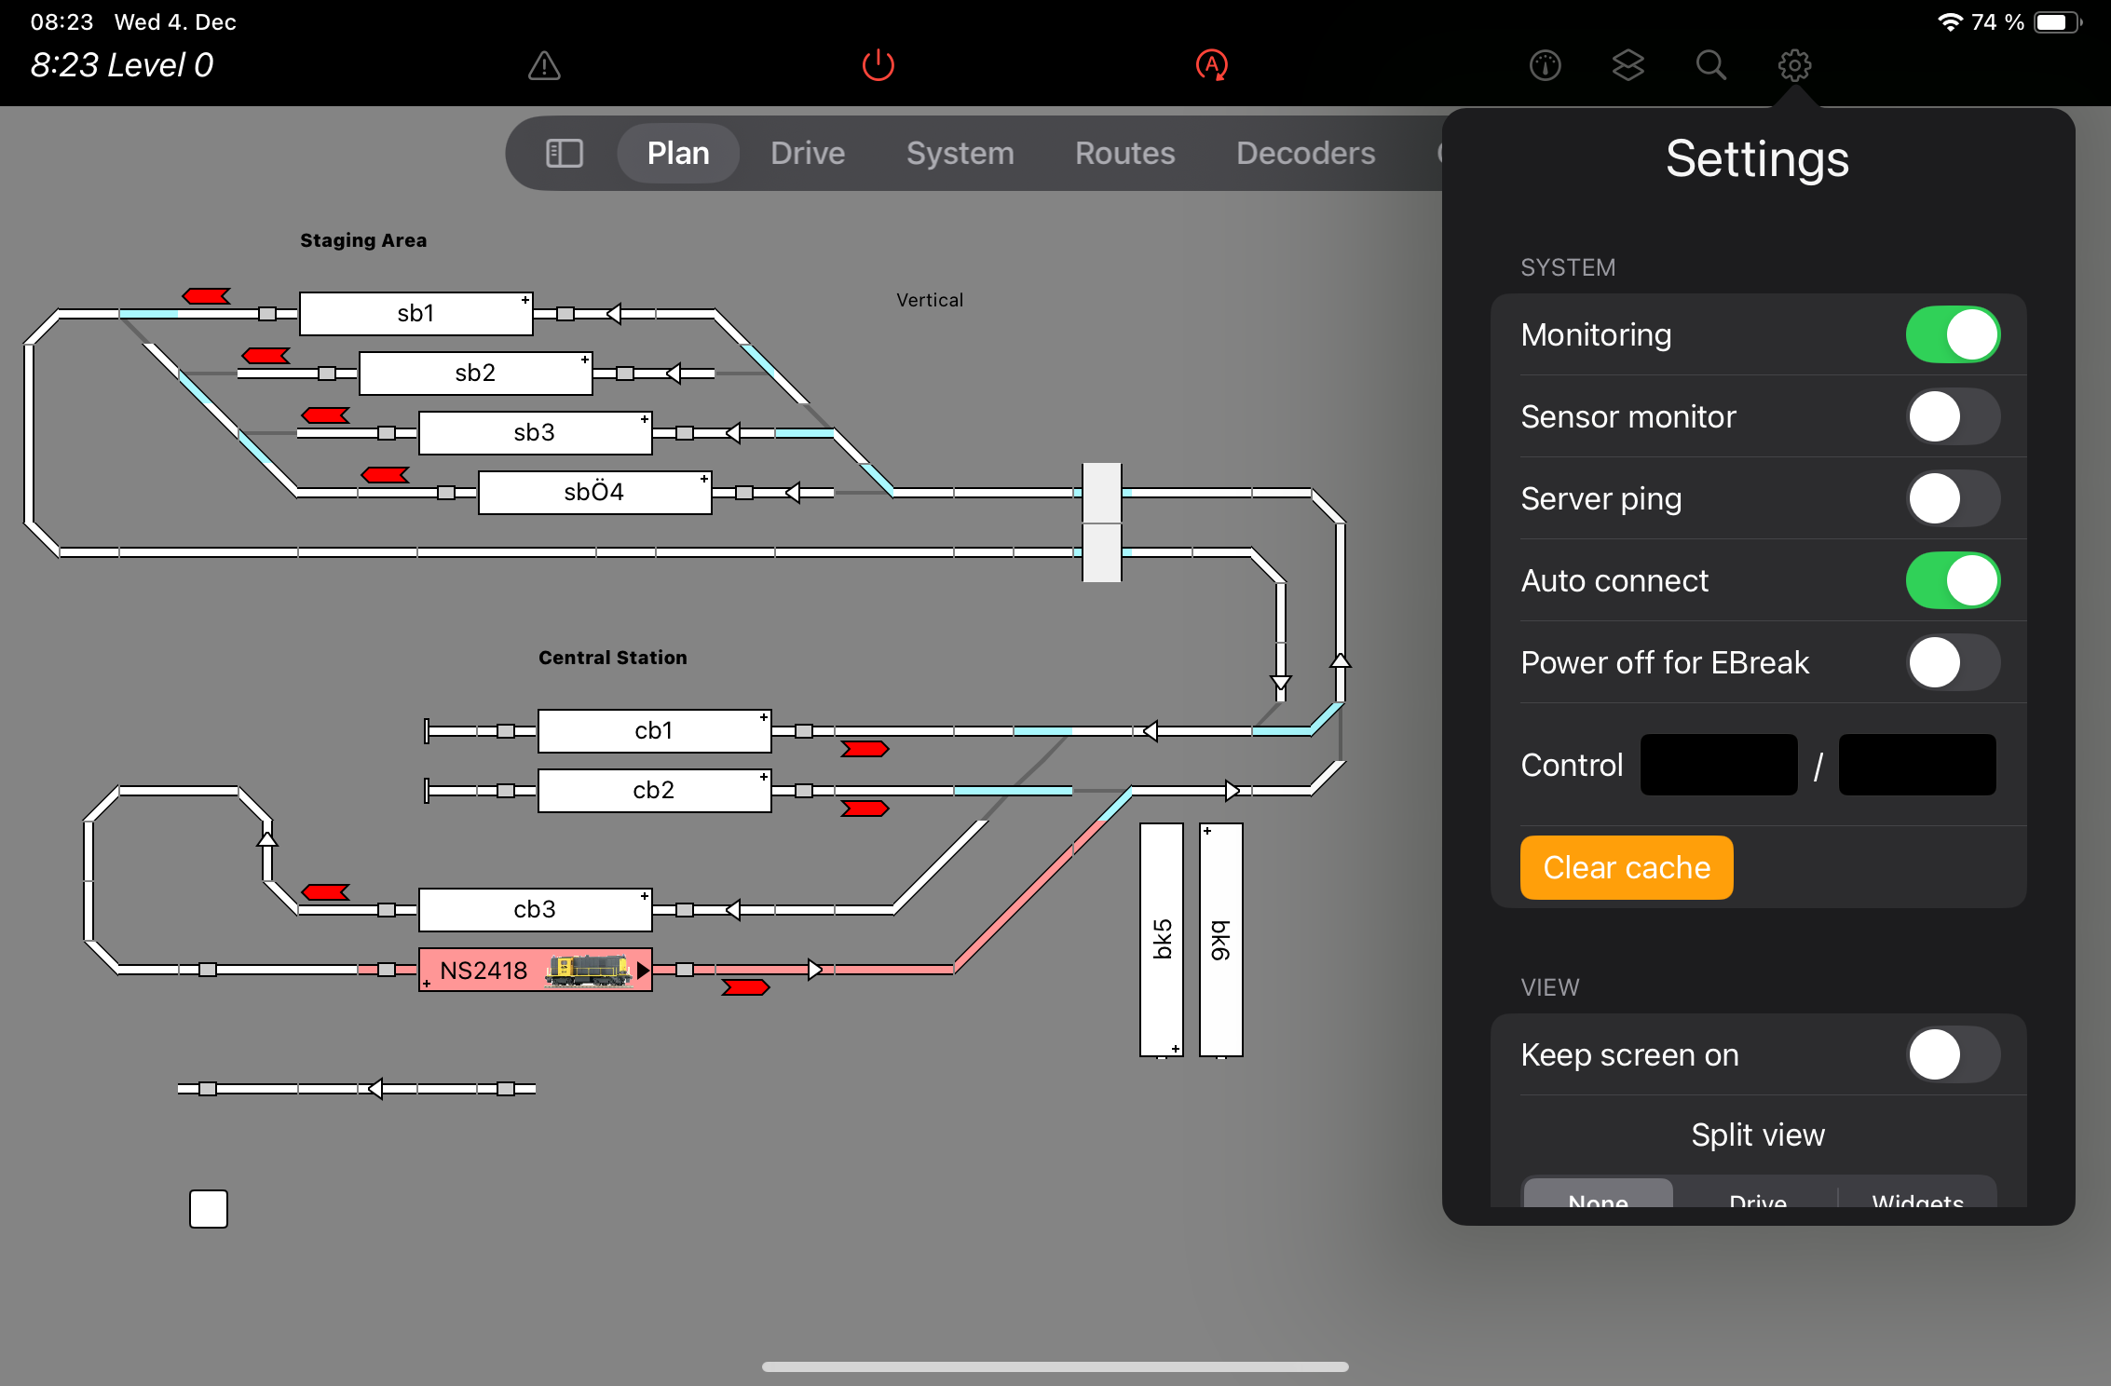The width and height of the screenshot is (2111, 1386).
Task: Tap the red power button icon
Action: coord(878,65)
